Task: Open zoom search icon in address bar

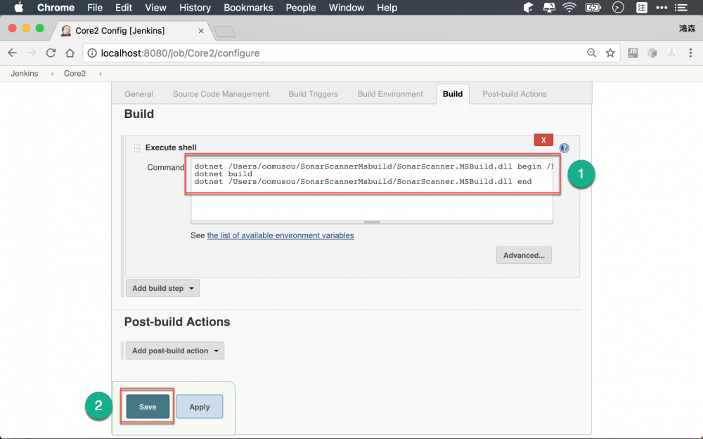Action: coord(591,53)
